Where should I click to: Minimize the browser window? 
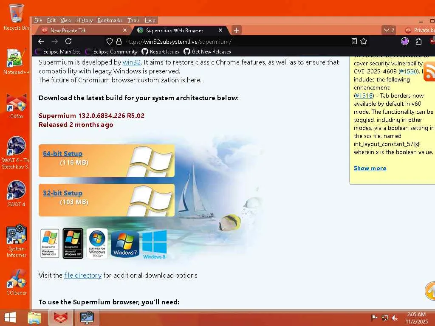point(421,21)
